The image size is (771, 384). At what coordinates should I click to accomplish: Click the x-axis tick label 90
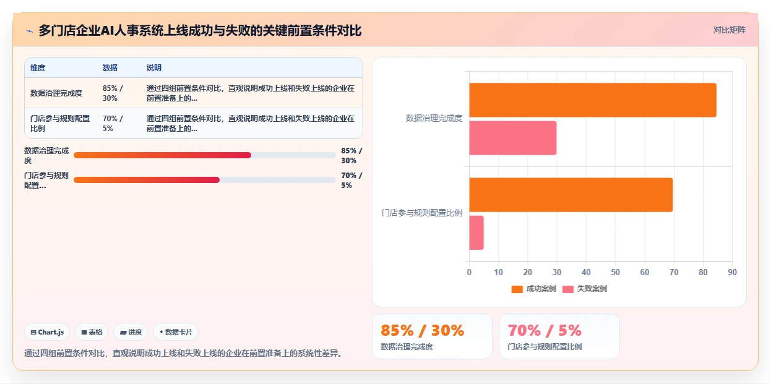(x=732, y=272)
